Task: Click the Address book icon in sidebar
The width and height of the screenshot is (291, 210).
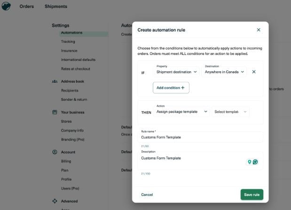Action: click(55, 82)
